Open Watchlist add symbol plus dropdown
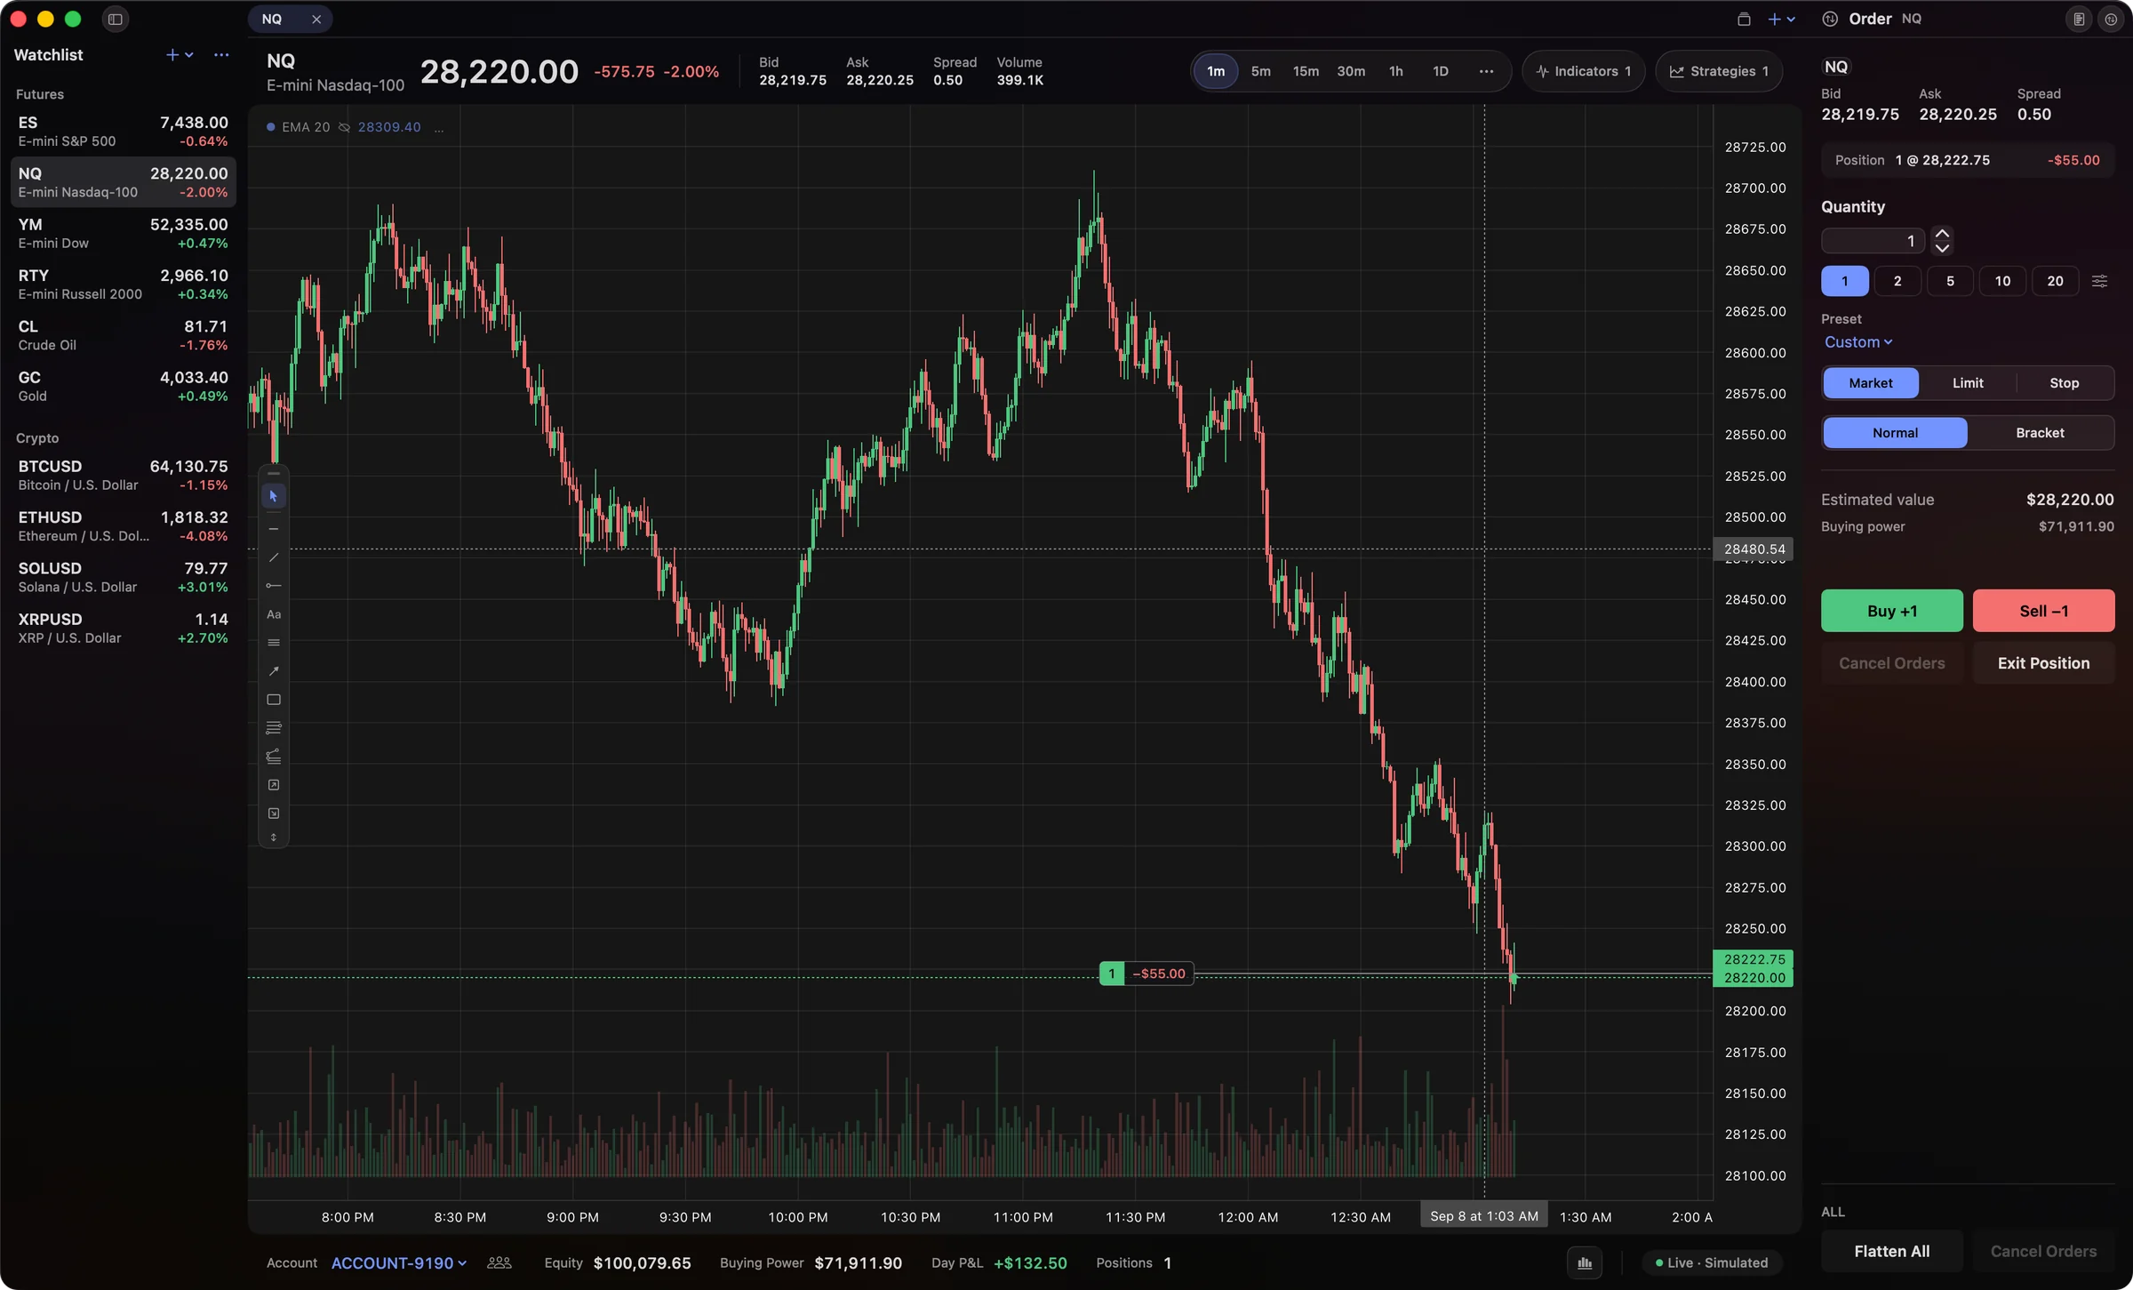 click(179, 55)
